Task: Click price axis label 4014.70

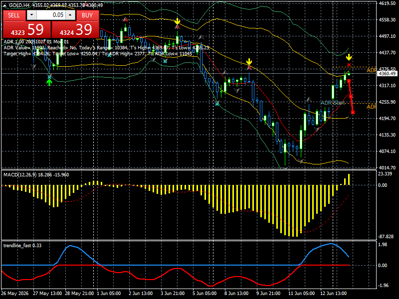Action: [x=387, y=168]
